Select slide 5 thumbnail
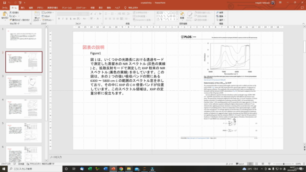This screenshot has width=306, height=172. click(x=24, y=133)
